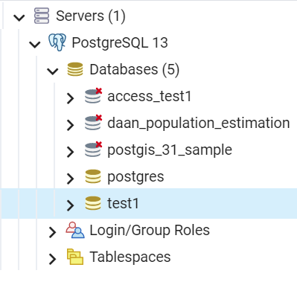
Task: Select the postgis_31_sample label
Action: coord(170,150)
